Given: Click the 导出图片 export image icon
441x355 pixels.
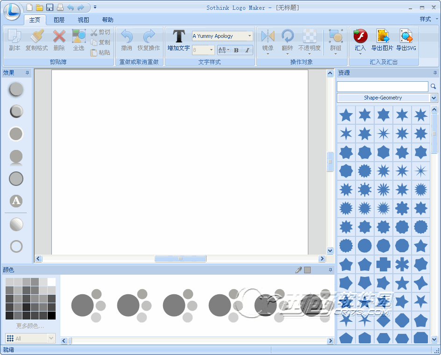Looking at the screenshot, I should 382,36.
